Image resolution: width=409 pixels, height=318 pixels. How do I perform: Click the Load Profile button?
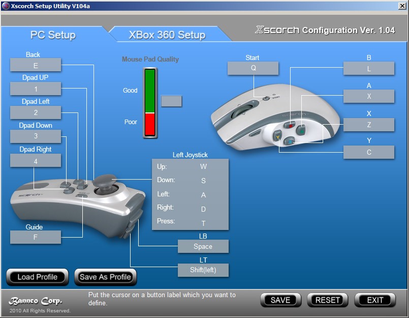[37, 277]
